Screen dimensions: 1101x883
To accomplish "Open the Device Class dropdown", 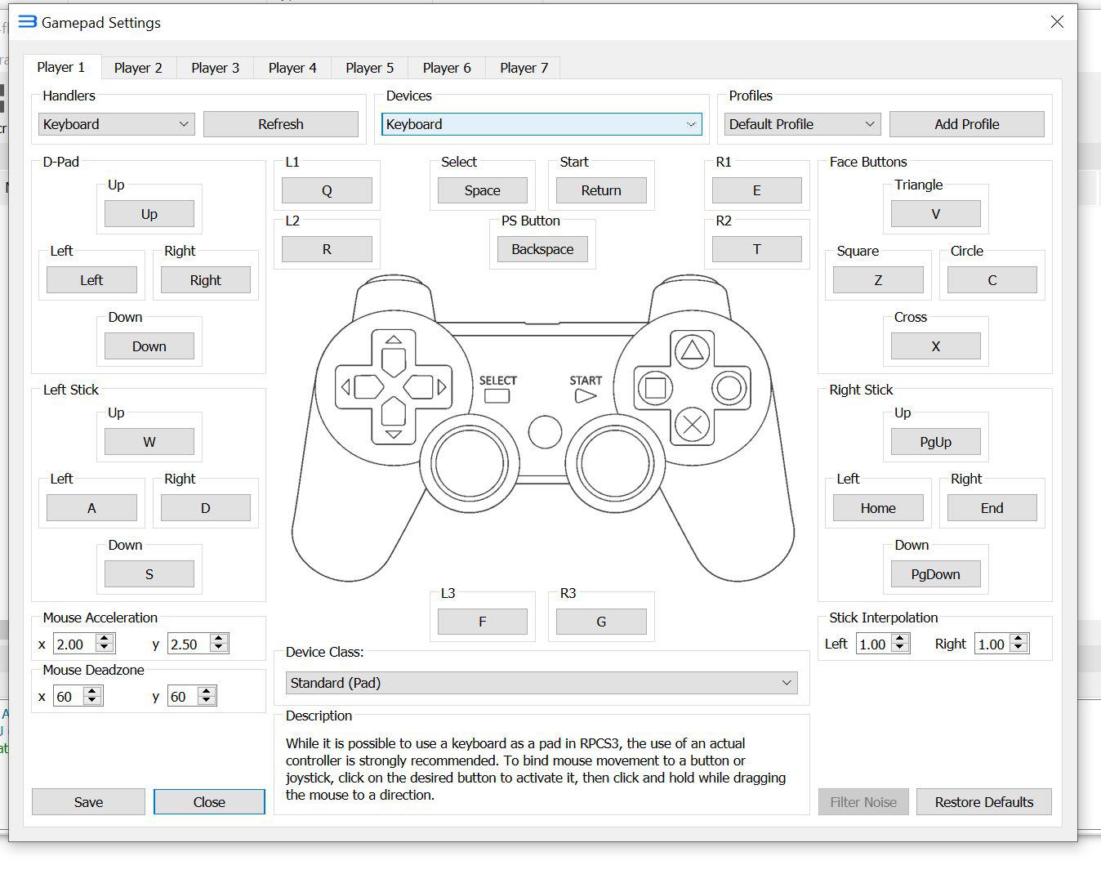I will pos(542,683).
